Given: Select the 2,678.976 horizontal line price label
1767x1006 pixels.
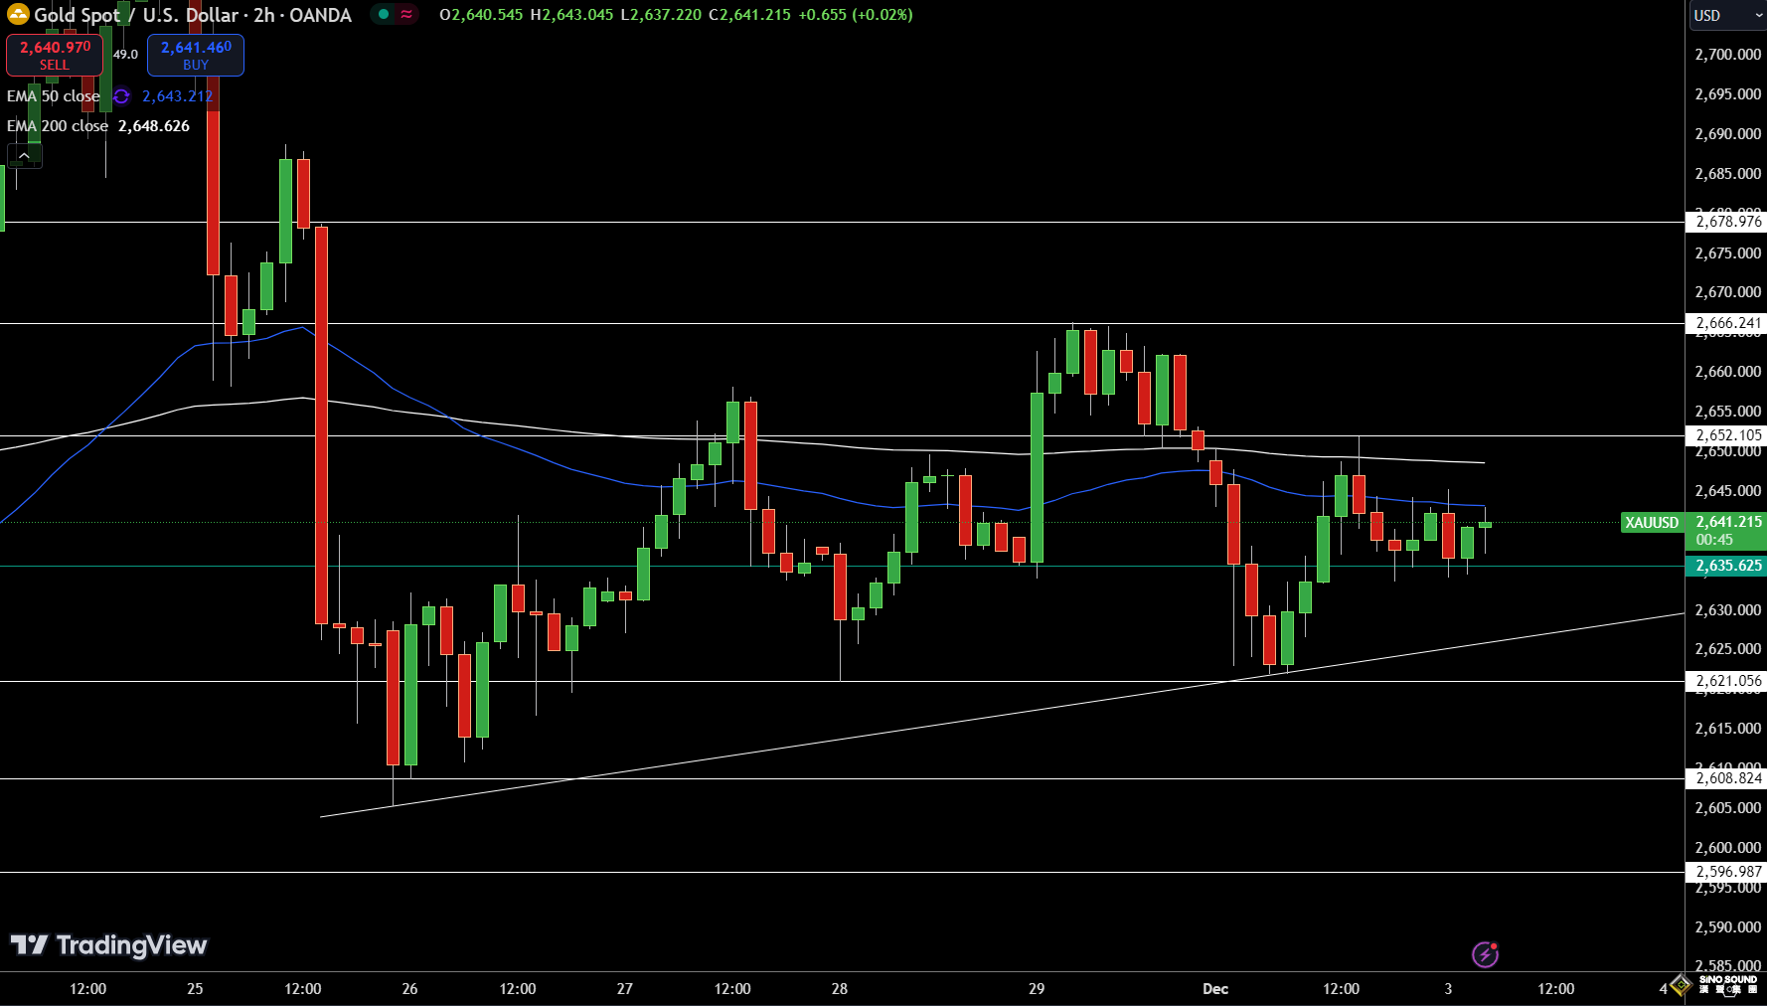Looking at the screenshot, I should point(1727,222).
